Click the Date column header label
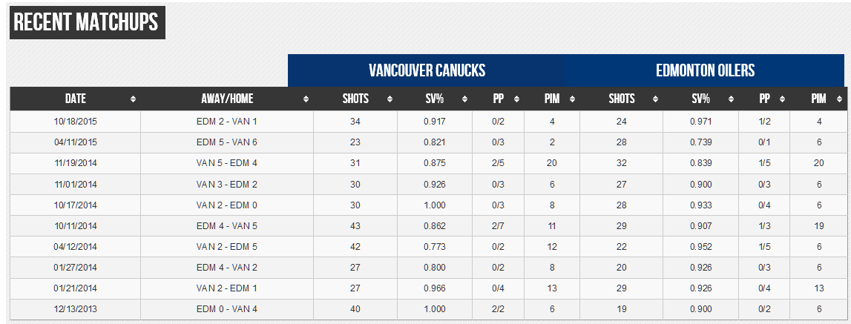 (x=75, y=99)
